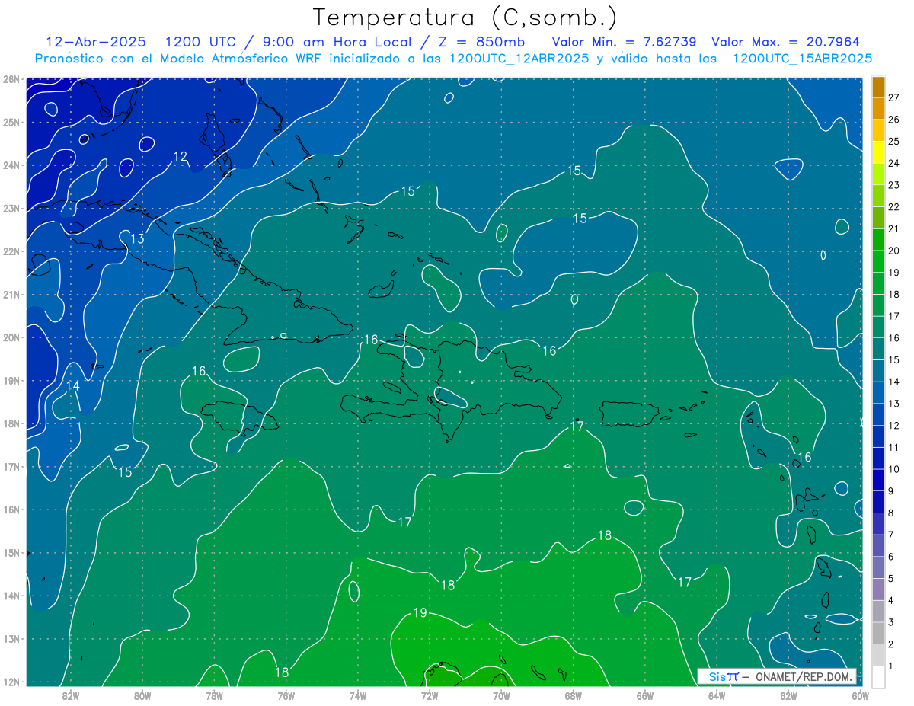The height and width of the screenshot is (706, 914).
Task: Click the 21N latitude axis label
Action: click(x=11, y=294)
